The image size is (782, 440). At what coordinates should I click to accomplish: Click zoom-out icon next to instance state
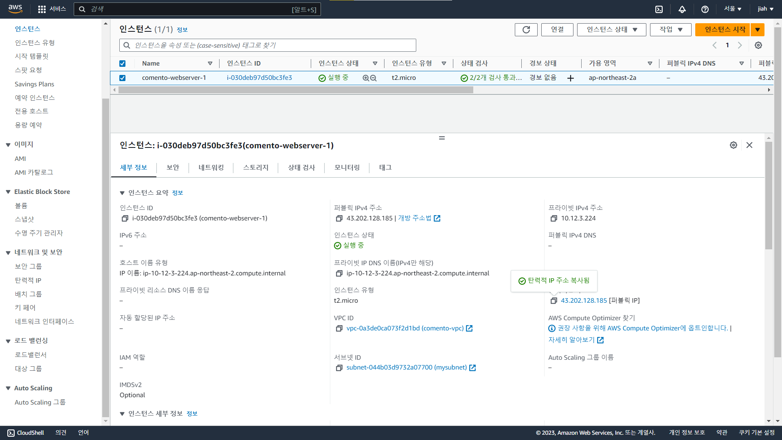[373, 78]
